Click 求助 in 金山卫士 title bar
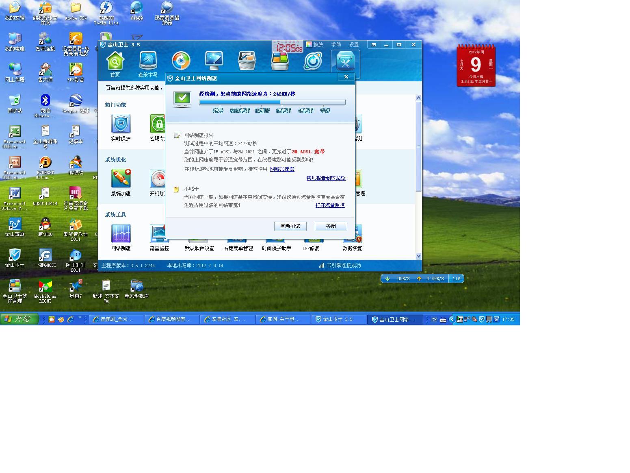The width and height of the screenshot is (630, 473). [x=336, y=45]
